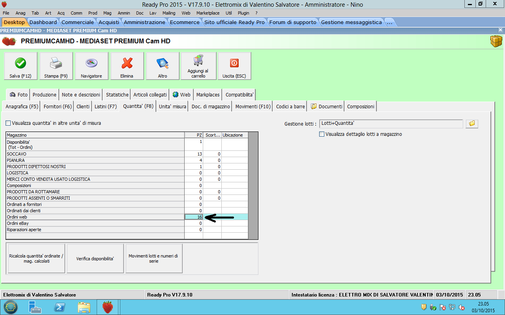Click the Gestione lotti field Lotti+Quantita'
The width and height of the screenshot is (505, 315).
point(391,124)
